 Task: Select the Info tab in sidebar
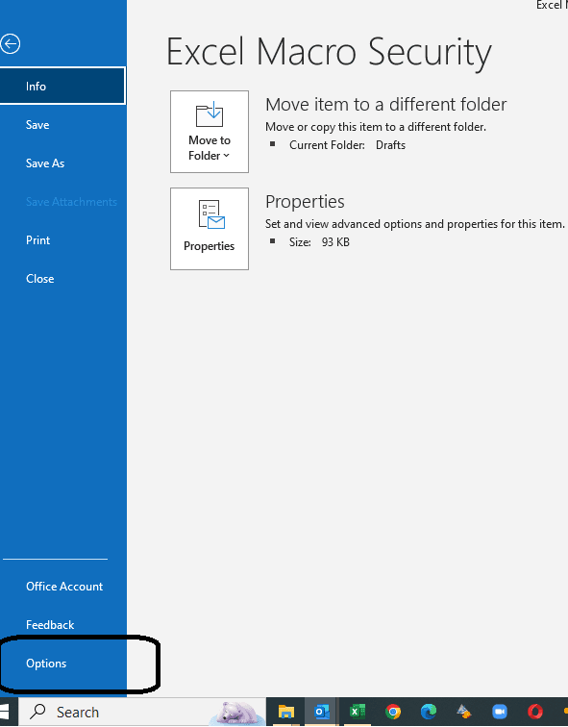pos(62,86)
